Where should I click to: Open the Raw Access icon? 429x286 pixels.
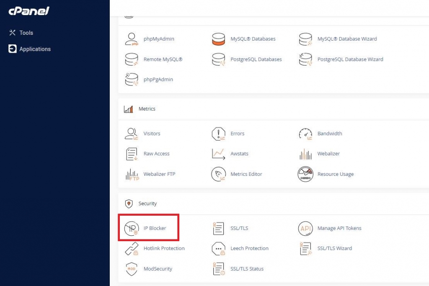[x=132, y=154]
